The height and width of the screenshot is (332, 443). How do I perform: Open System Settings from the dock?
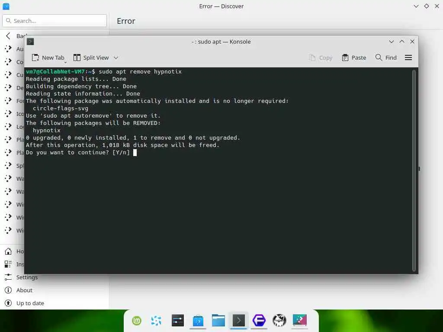pos(178,320)
